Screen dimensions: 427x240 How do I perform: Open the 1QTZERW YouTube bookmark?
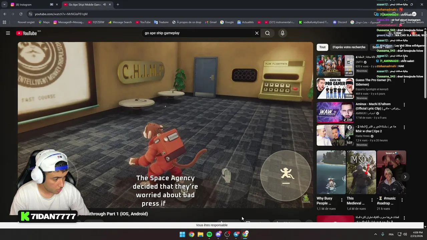96,22
